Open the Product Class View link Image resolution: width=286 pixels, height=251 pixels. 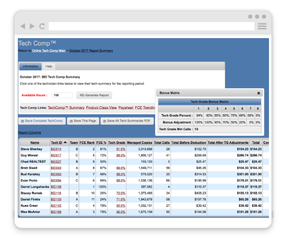[101, 108]
